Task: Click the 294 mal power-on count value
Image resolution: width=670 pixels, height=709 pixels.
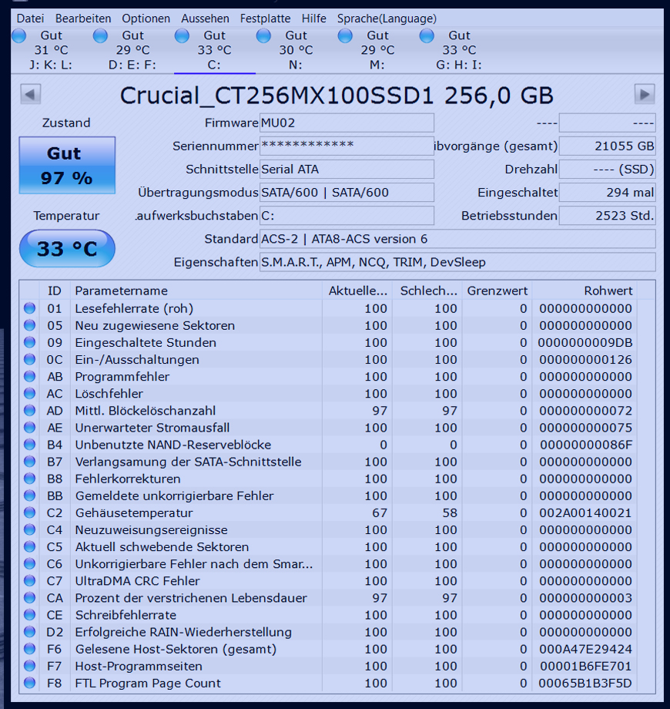Action: pyautogui.click(x=607, y=193)
